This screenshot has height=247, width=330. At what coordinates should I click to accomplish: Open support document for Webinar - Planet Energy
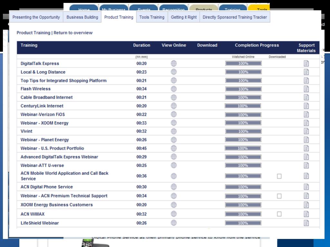coord(306,140)
